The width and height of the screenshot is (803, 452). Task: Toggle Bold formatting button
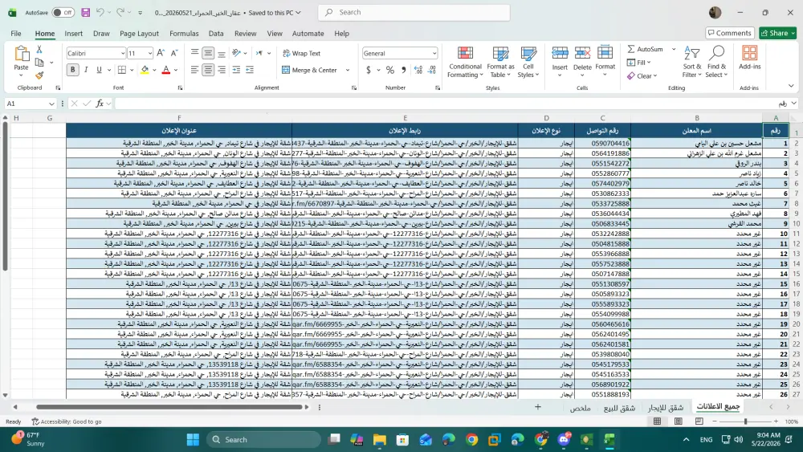click(x=73, y=70)
